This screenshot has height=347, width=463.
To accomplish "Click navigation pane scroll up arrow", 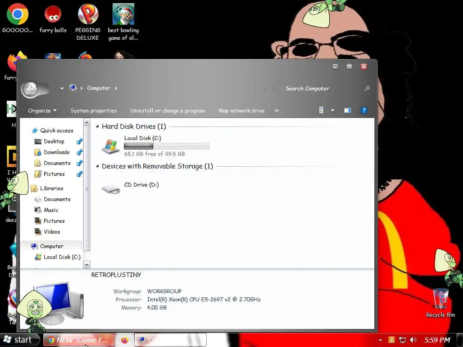I will pyautogui.click(x=87, y=122).
